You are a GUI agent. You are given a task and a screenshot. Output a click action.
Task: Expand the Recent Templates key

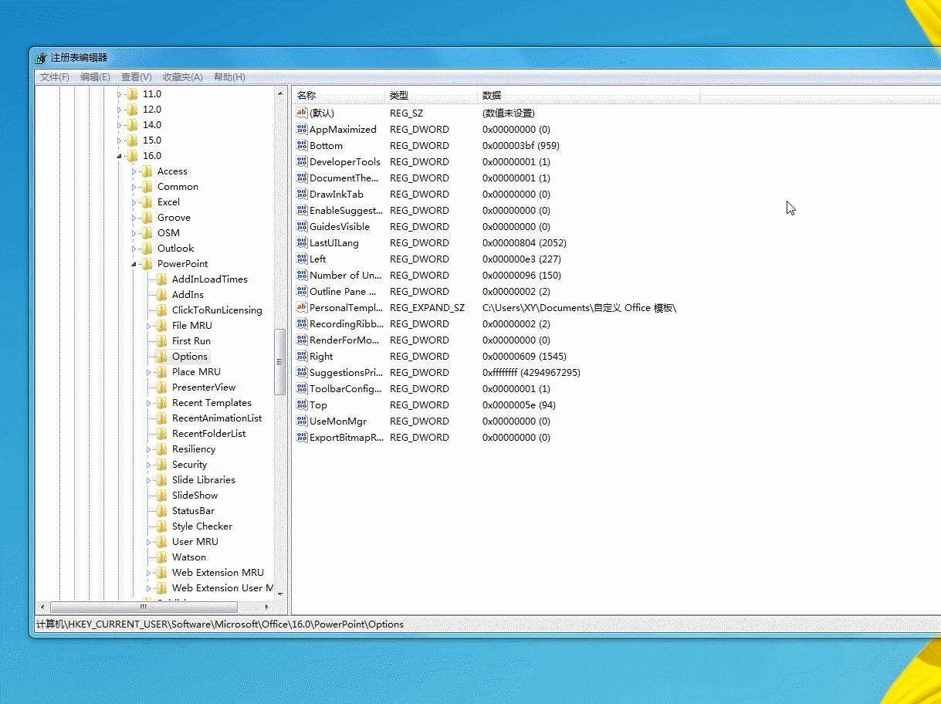tap(149, 403)
